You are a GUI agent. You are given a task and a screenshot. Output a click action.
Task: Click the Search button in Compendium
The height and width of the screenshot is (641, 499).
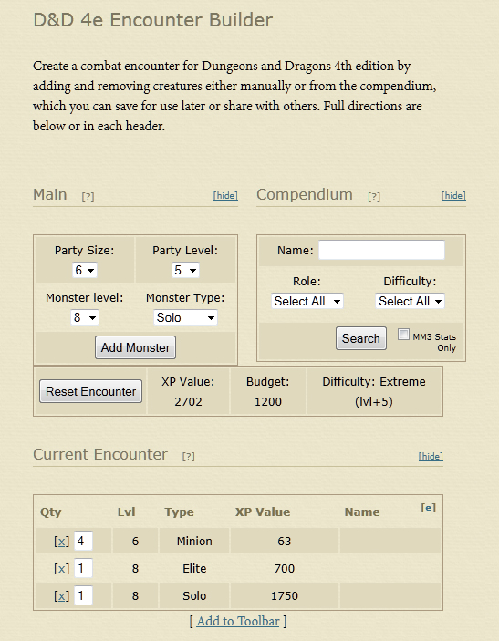[360, 338]
